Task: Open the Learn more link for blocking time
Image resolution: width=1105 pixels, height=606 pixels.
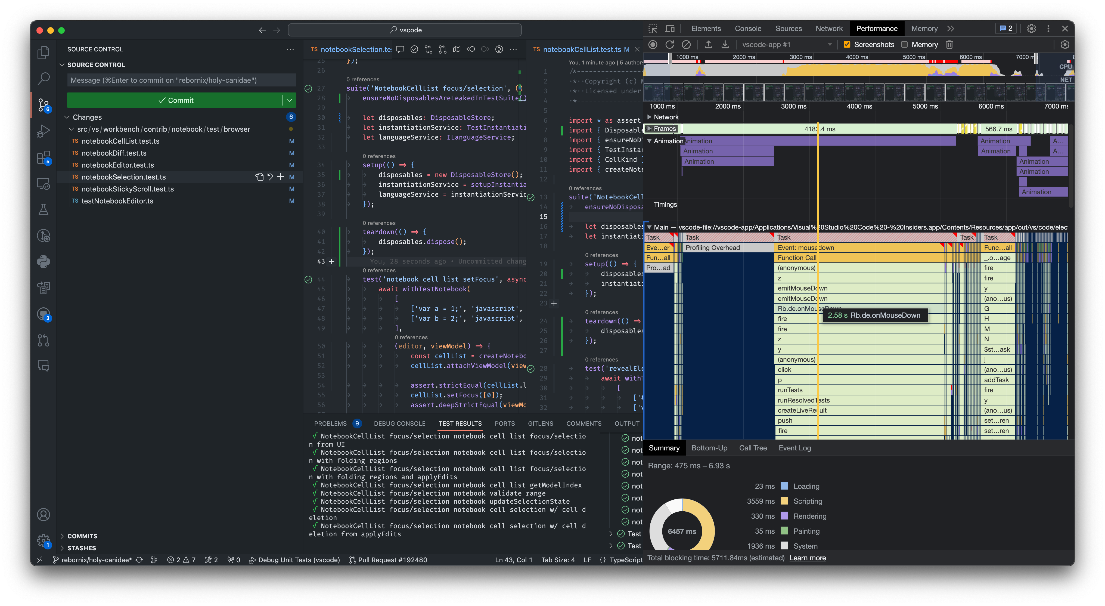Action: (807, 558)
